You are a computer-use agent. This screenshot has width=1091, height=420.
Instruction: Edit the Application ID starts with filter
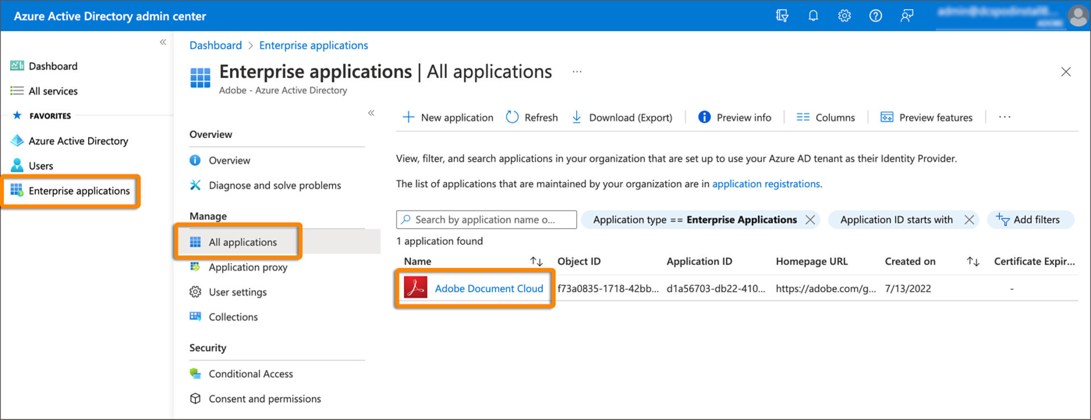tap(896, 220)
